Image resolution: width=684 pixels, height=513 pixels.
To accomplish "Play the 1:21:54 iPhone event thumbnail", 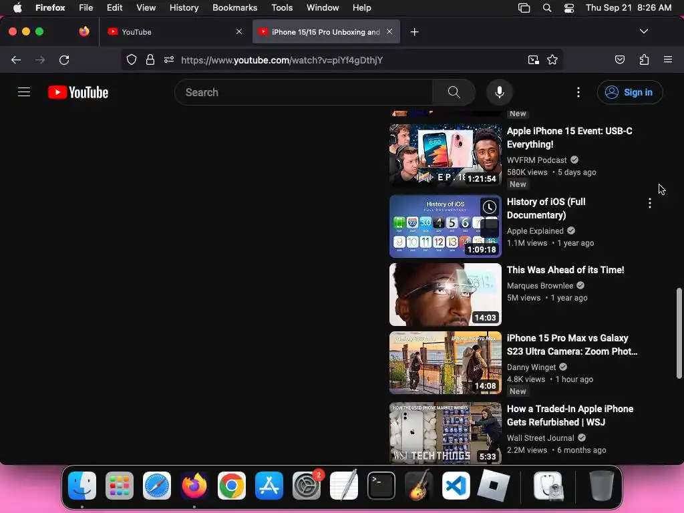I will 446,155.
